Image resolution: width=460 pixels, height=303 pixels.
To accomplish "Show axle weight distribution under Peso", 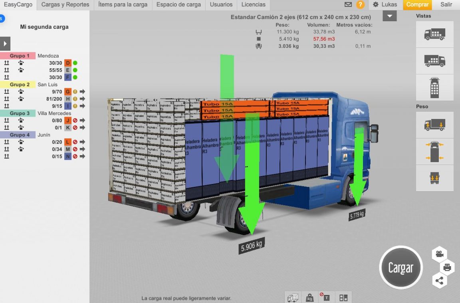I will pyautogui.click(x=434, y=125).
